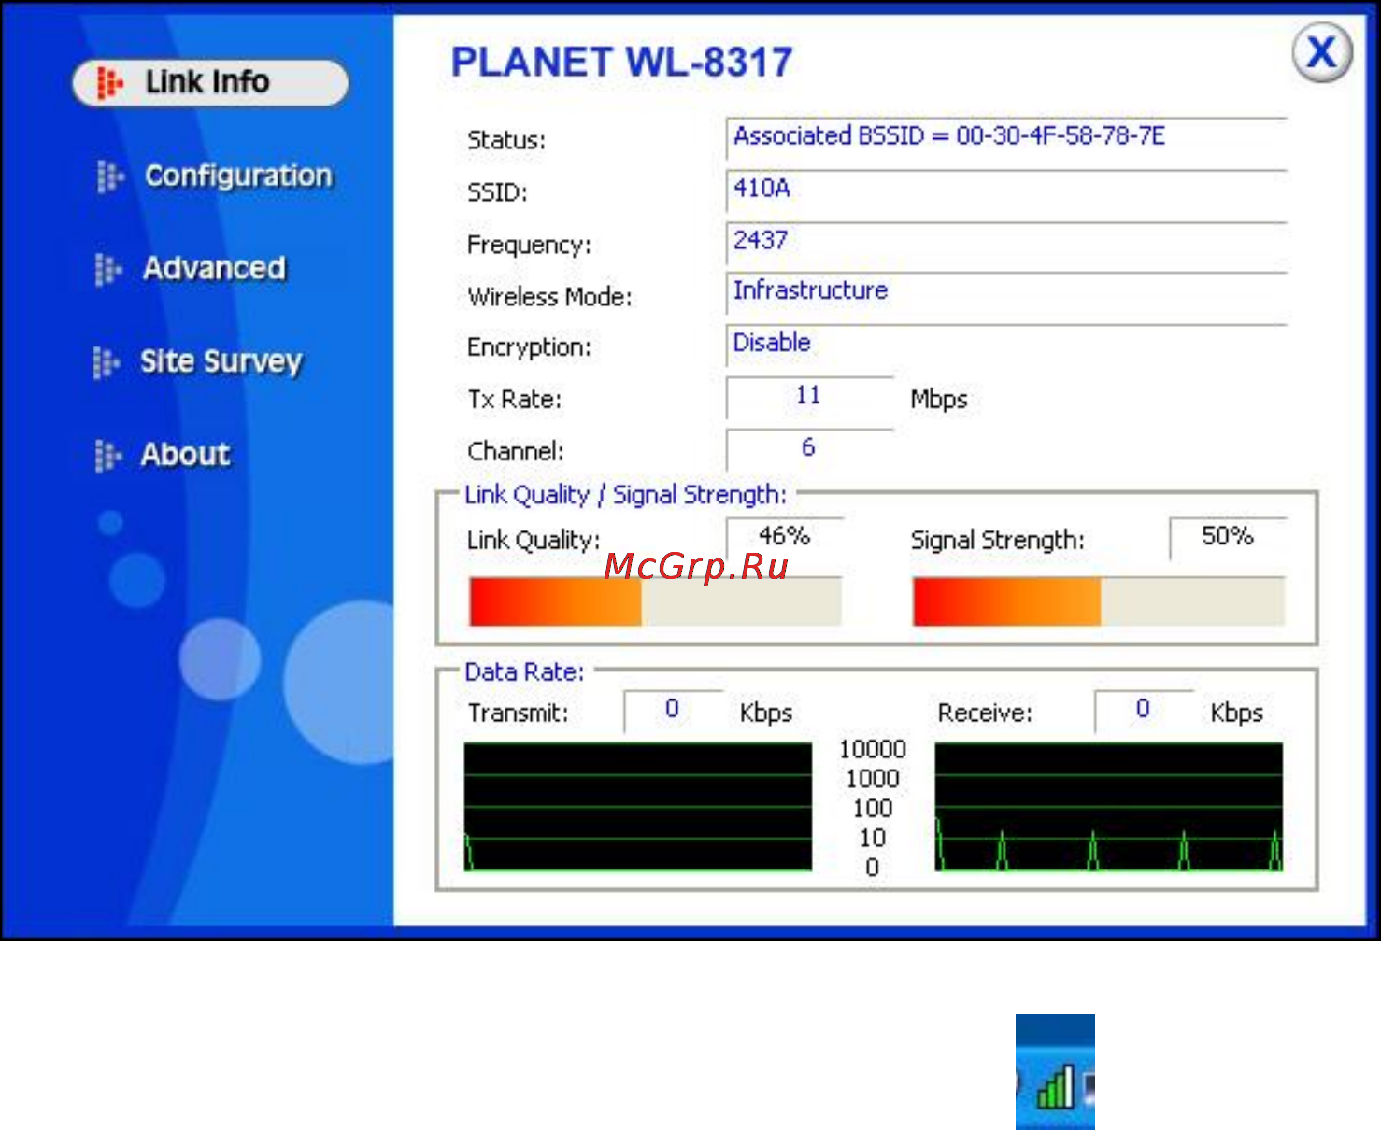Select the Status field with BSSID

[x=1006, y=138]
